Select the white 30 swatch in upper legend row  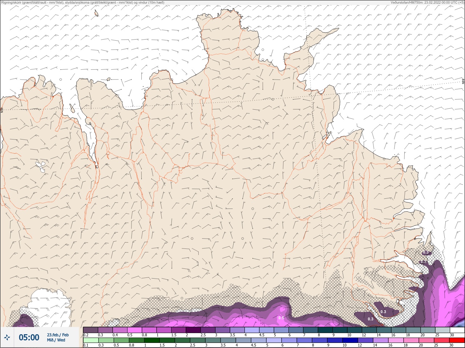point(457,330)
